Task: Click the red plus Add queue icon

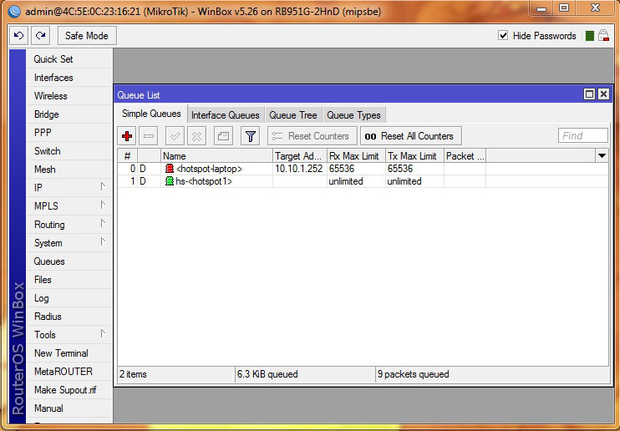Action: click(x=127, y=136)
